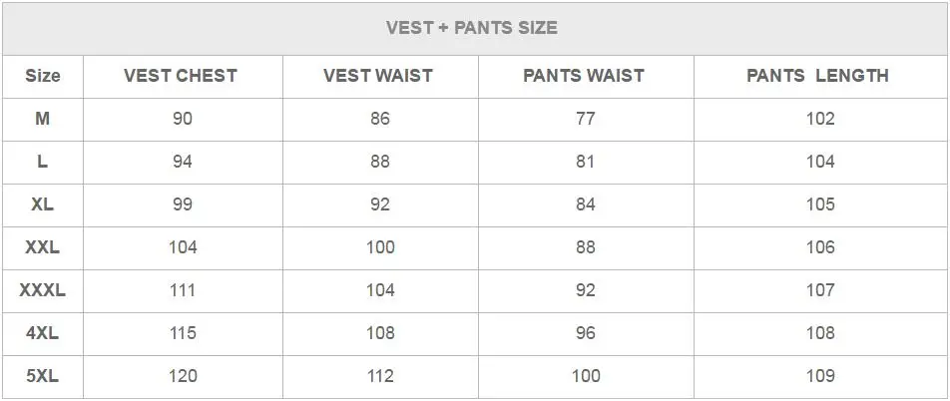950x401 pixels.
Task: Click the VEST CHEST column header
Action: [x=181, y=76]
